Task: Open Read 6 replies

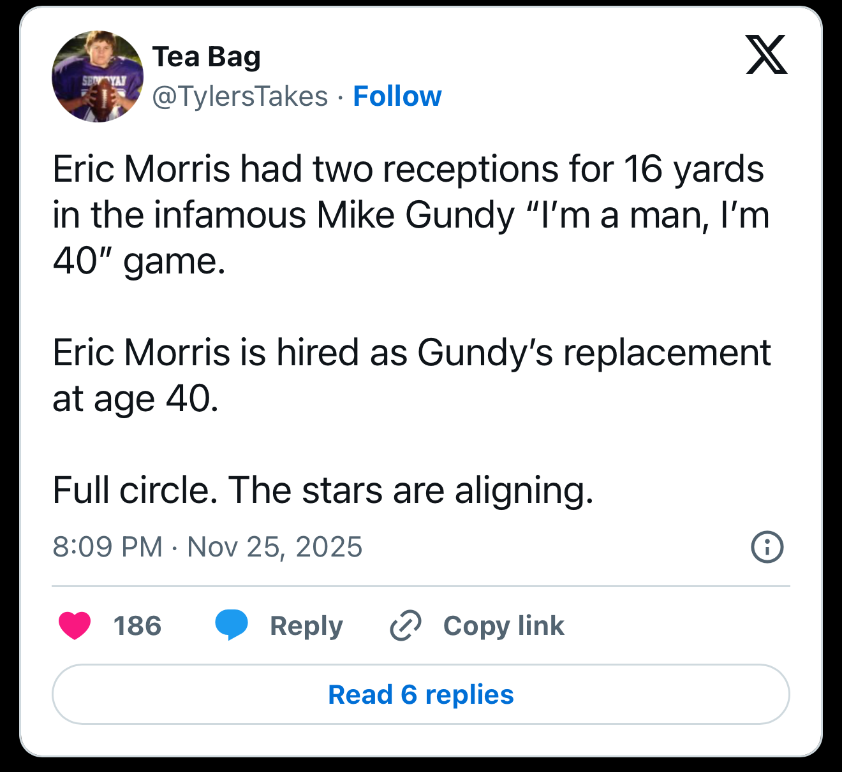Action: (421, 694)
